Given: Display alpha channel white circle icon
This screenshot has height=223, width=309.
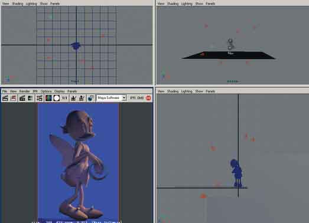Looking at the screenshot, I should click(57, 98).
